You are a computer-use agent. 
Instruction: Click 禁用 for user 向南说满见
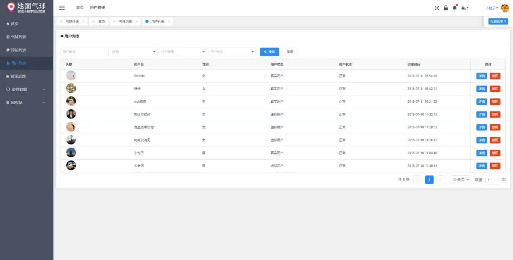pos(495,140)
